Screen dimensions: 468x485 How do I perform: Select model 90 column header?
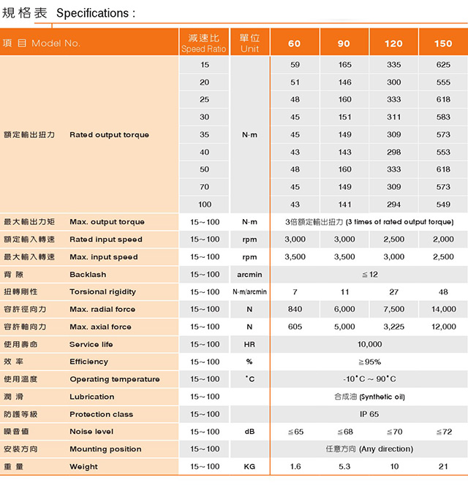344,43
